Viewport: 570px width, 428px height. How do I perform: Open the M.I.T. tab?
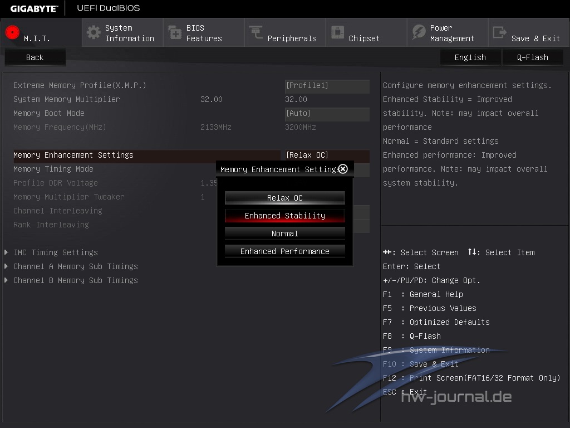click(41, 33)
